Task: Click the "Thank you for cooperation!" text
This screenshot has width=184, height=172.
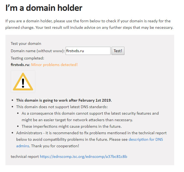Action: [55, 146]
